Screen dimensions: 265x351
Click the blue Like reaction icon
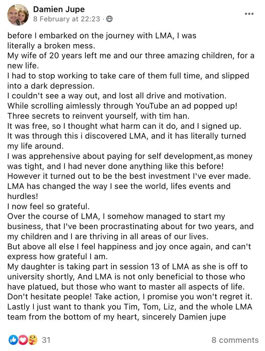(13, 340)
